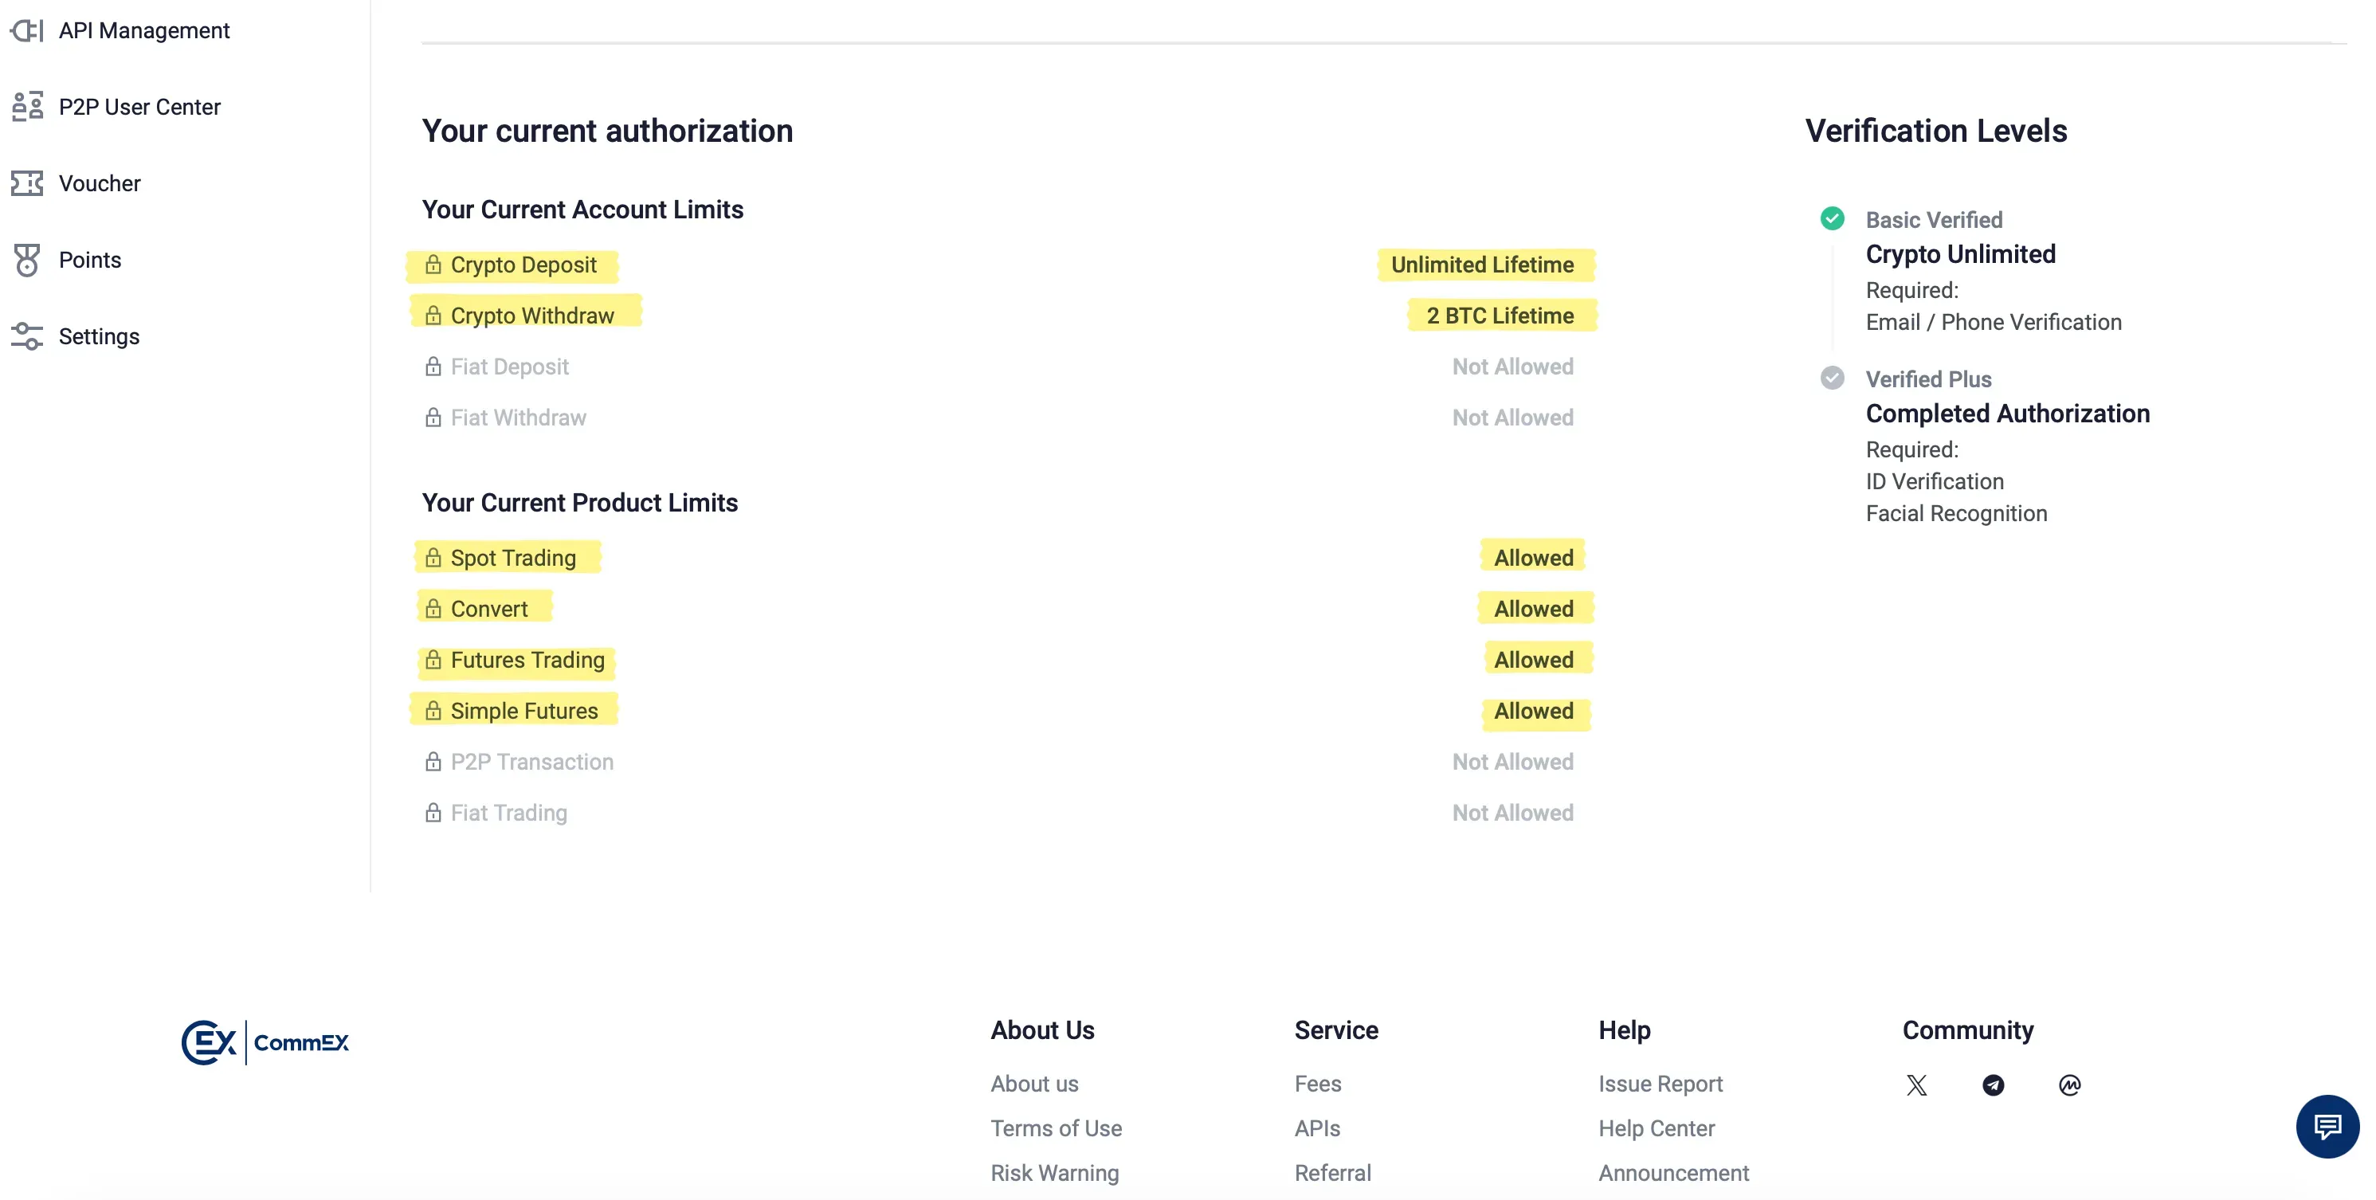The image size is (2376, 1200).
Task: Open the Terms of Use link
Action: tap(1055, 1128)
